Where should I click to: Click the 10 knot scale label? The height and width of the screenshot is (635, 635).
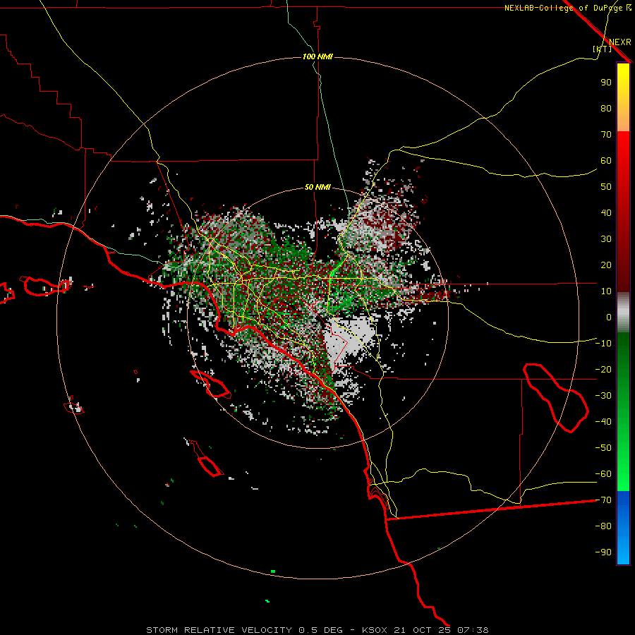[606, 291]
